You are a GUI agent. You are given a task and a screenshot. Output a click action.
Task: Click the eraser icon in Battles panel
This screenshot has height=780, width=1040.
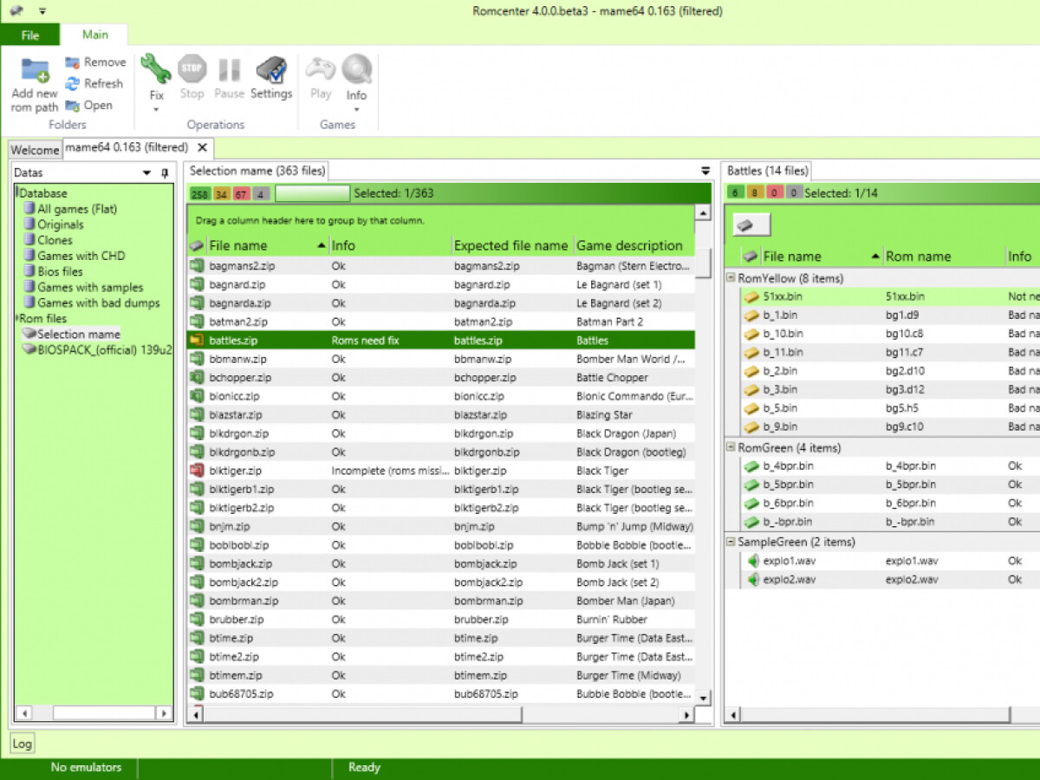751,225
